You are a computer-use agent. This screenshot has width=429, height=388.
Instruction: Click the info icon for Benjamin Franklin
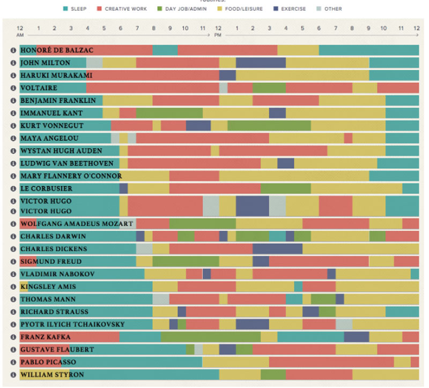(x=13, y=100)
